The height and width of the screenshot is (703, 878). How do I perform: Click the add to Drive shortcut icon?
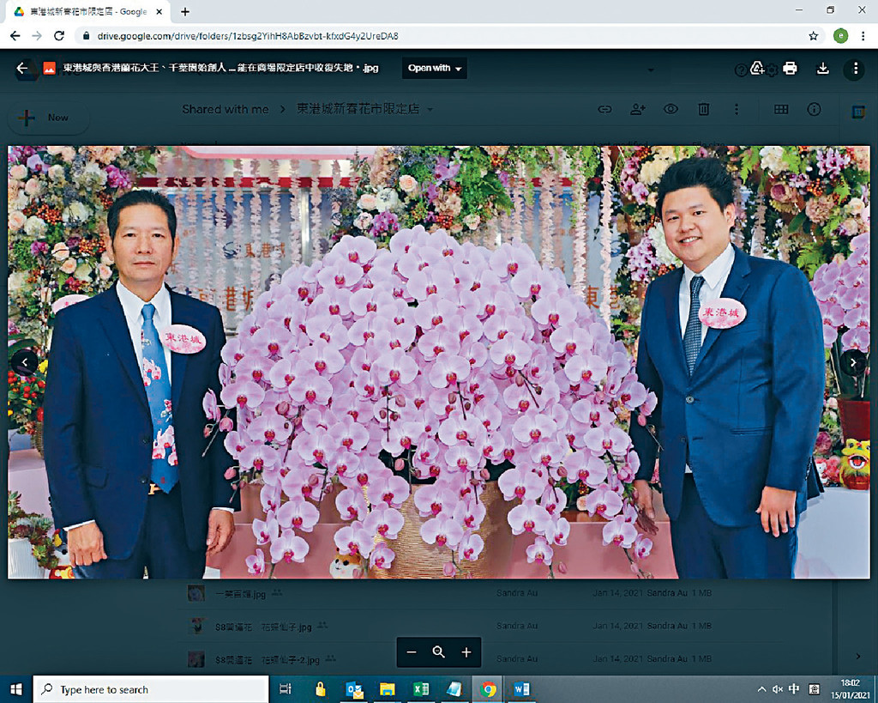click(757, 69)
